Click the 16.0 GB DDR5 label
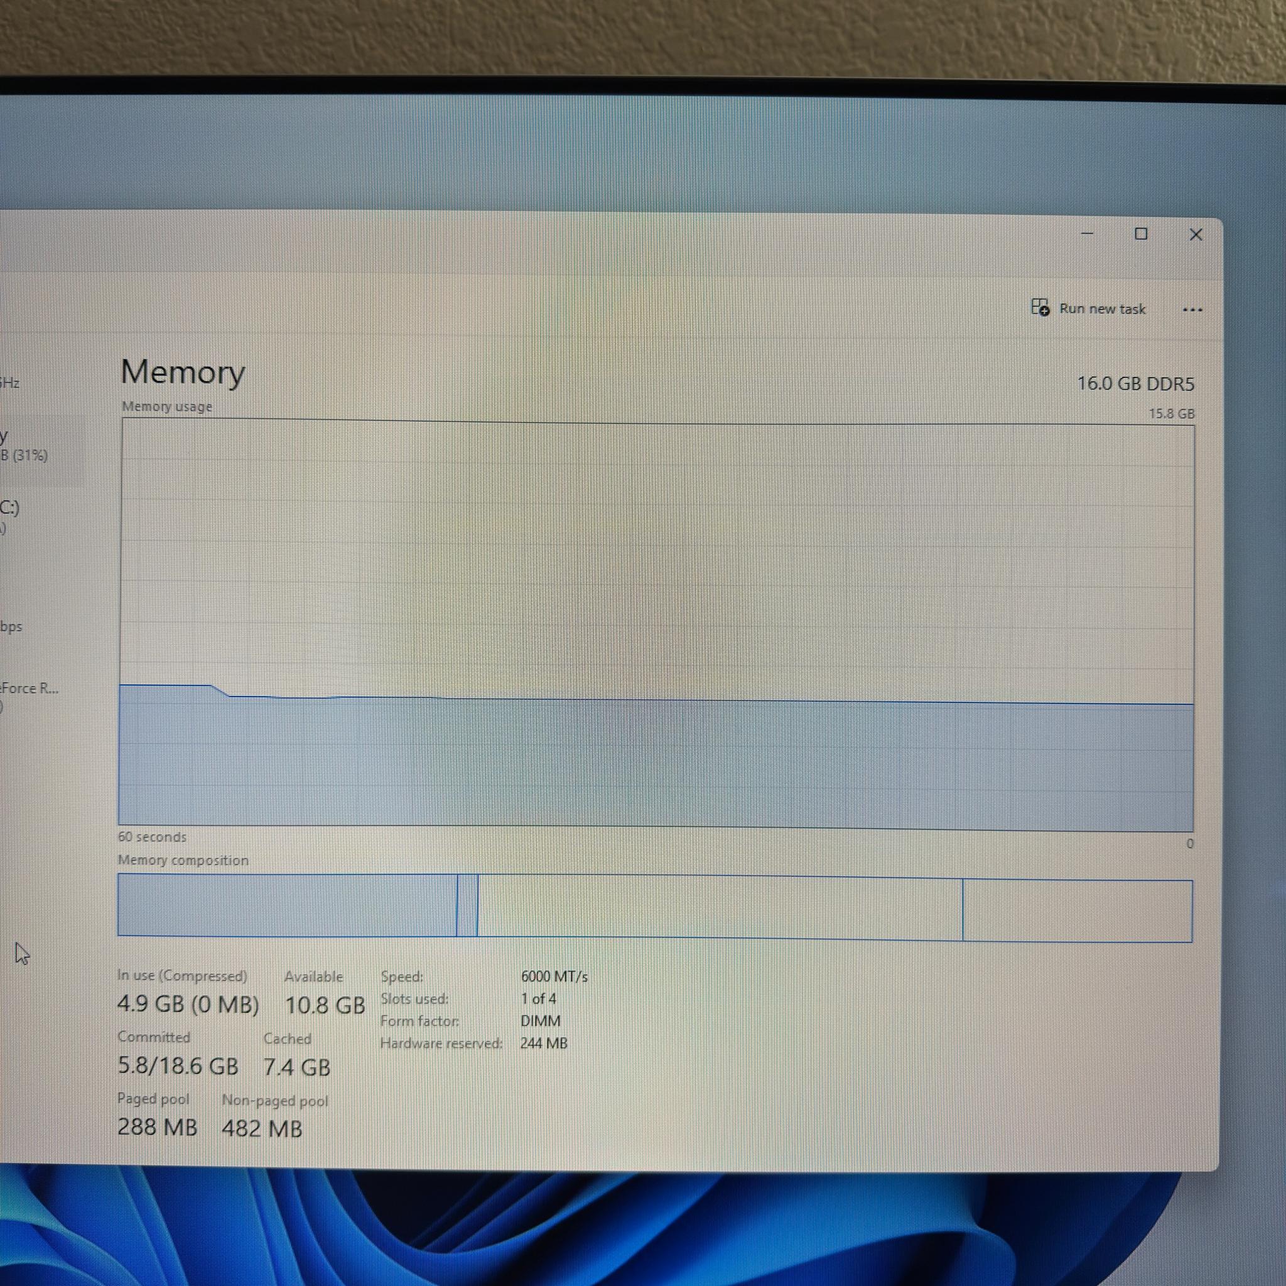This screenshot has height=1286, width=1286. pos(1135,384)
